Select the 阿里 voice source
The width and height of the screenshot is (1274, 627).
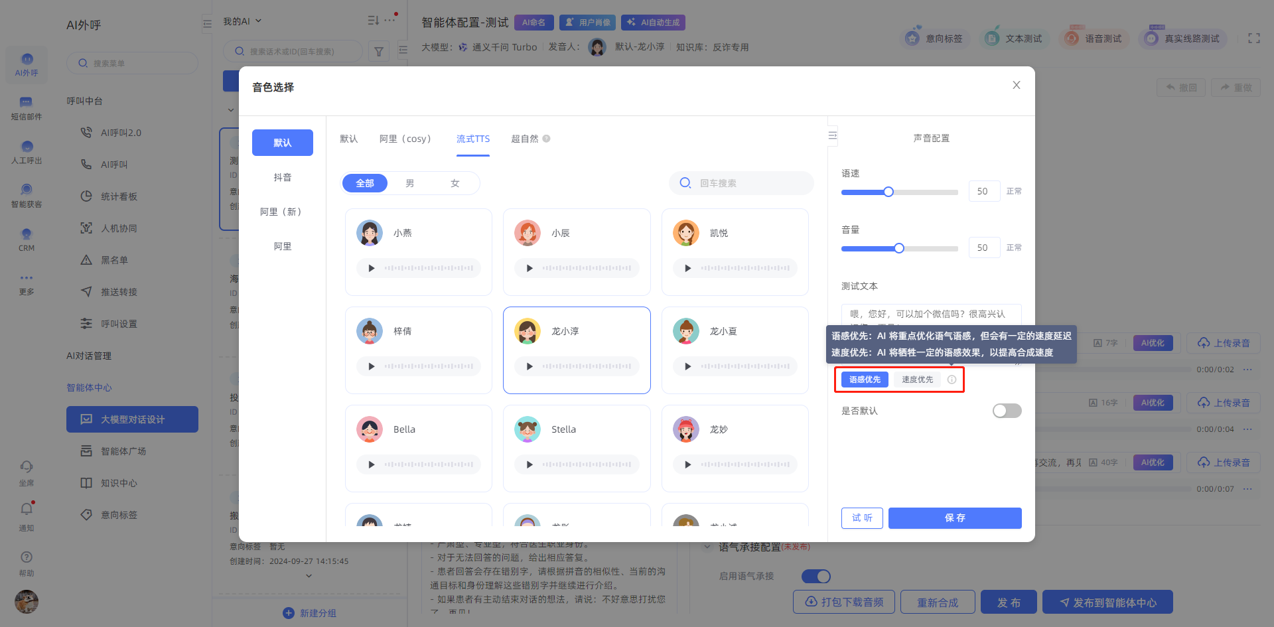283,246
